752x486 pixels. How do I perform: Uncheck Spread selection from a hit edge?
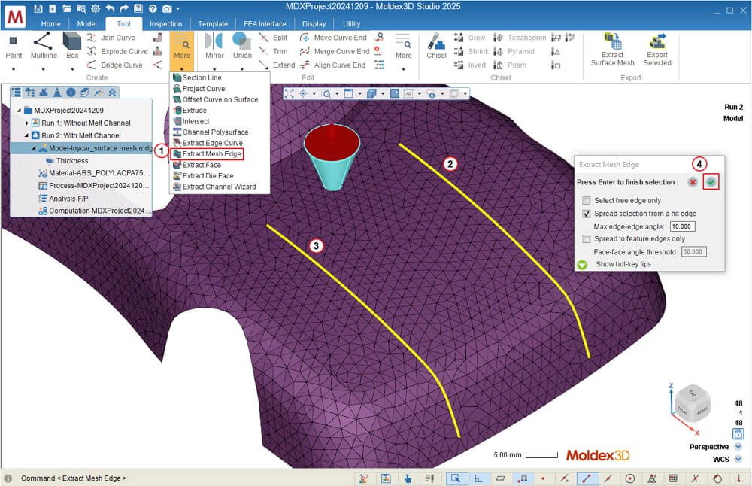[x=586, y=214]
